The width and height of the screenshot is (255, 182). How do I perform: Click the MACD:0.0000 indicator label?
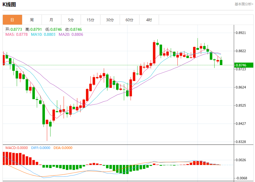pyautogui.click(x=16, y=148)
